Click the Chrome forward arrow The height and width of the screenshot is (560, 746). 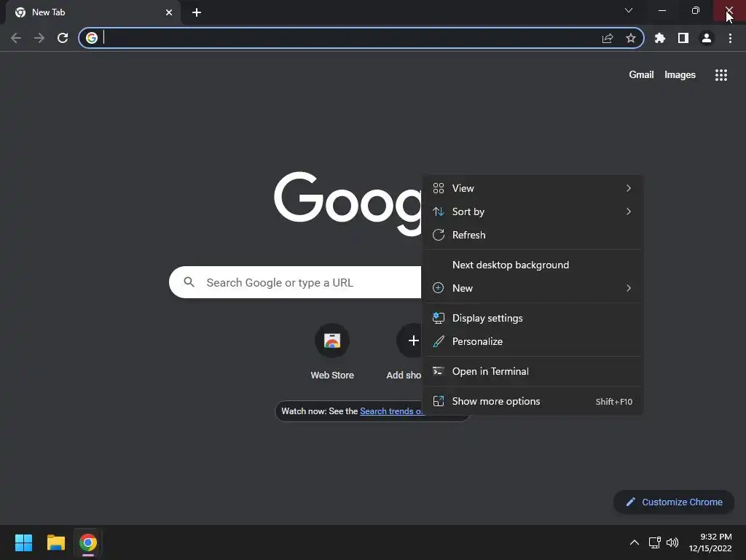pyautogui.click(x=39, y=38)
